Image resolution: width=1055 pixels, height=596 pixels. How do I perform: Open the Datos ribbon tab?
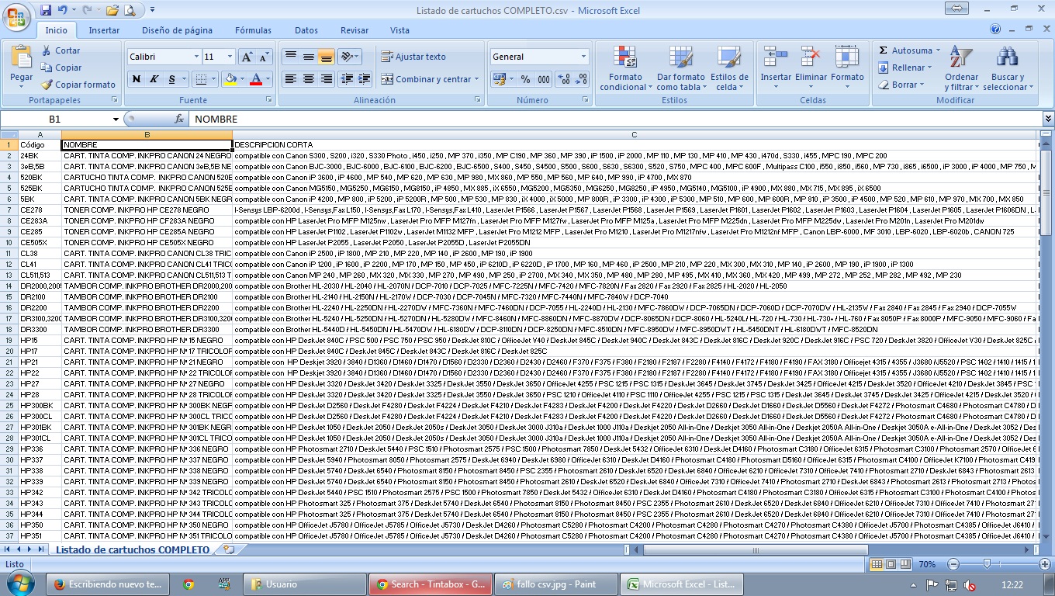point(306,30)
